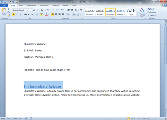Click the Find button

pos(151,9)
